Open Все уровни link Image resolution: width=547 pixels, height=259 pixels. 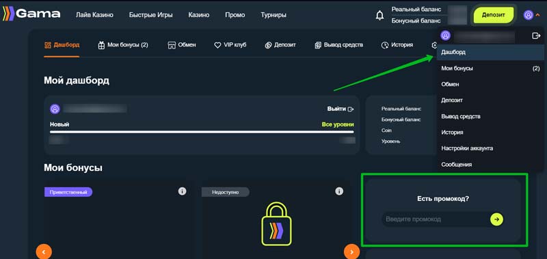point(338,124)
